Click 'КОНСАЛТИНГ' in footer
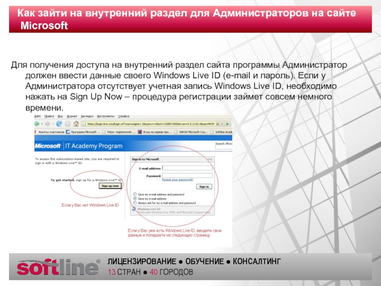Image resolution: width=381 pixels, height=286 pixels. tap(257, 261)
